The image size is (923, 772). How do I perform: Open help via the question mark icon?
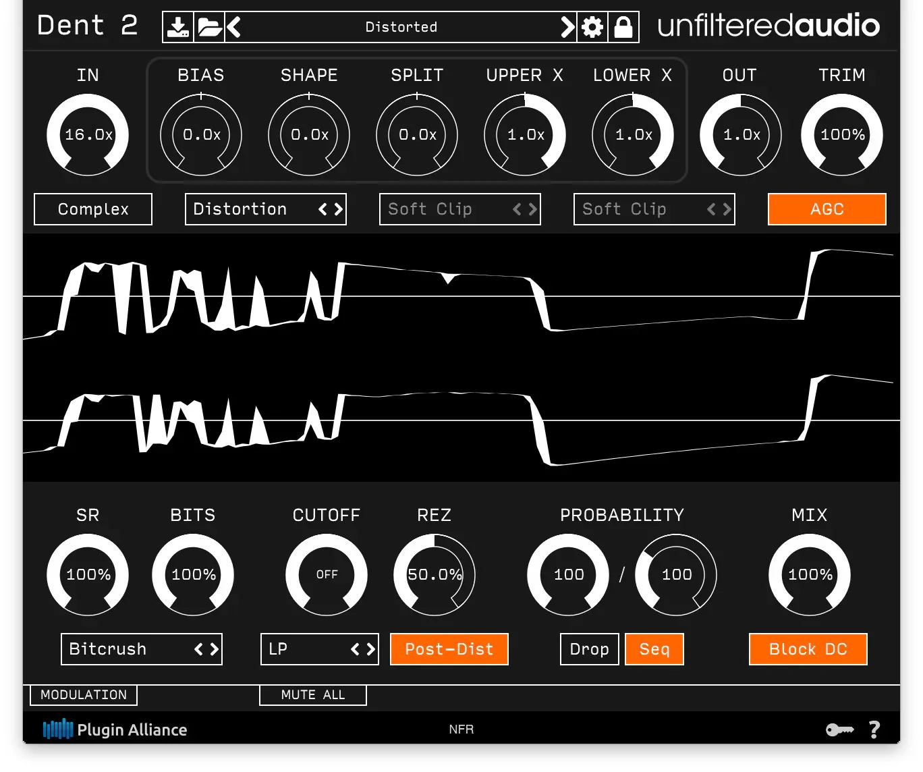(874, 729)
